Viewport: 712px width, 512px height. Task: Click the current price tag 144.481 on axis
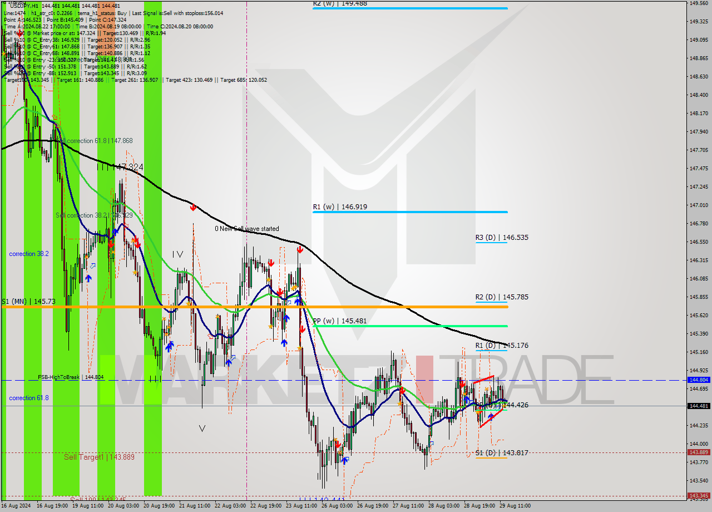699,406
